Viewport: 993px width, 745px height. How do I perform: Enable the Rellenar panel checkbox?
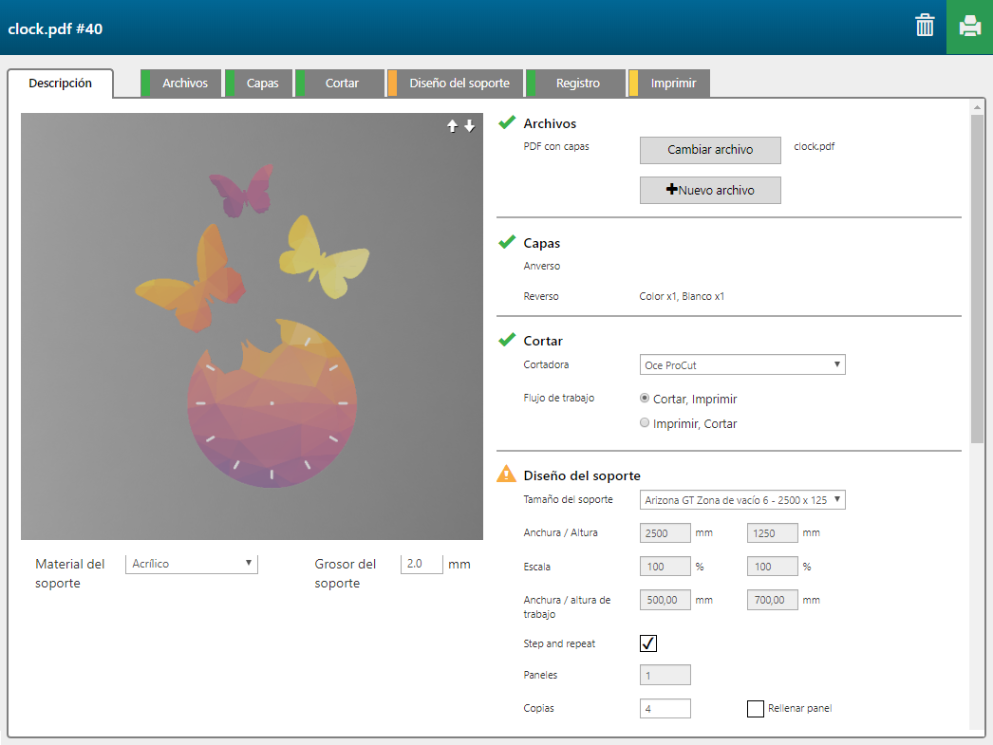click(755, 708)
